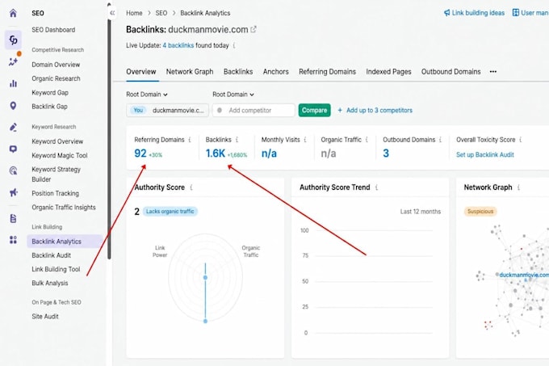Click the You duckmanmovie.c... domain field
This screenshot has height=366, width=549.
[x=167, y=111]
